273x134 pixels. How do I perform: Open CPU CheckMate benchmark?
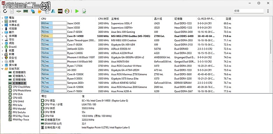click(x=21, y=87)
